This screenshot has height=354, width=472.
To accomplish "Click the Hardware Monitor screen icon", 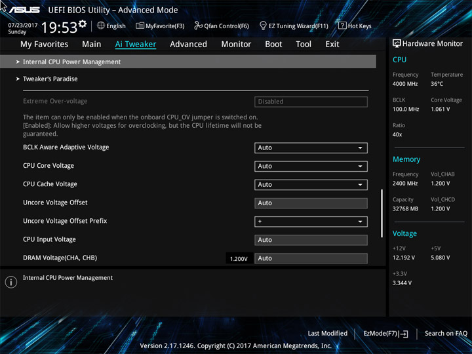I will [x=397, y=43].
